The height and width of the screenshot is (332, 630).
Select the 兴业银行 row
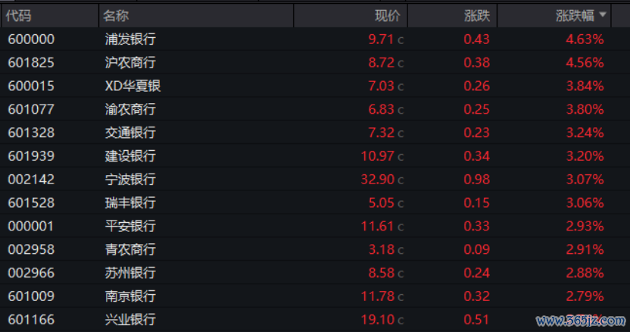(x=315, y=320)
